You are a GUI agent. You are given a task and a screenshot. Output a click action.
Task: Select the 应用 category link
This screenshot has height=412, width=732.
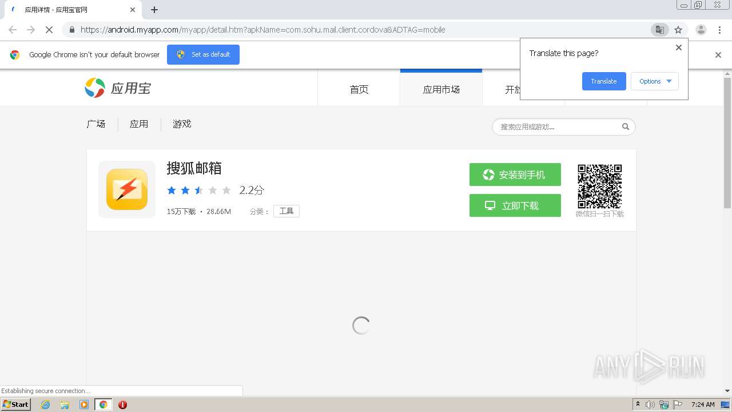click(x=139, y=124)
